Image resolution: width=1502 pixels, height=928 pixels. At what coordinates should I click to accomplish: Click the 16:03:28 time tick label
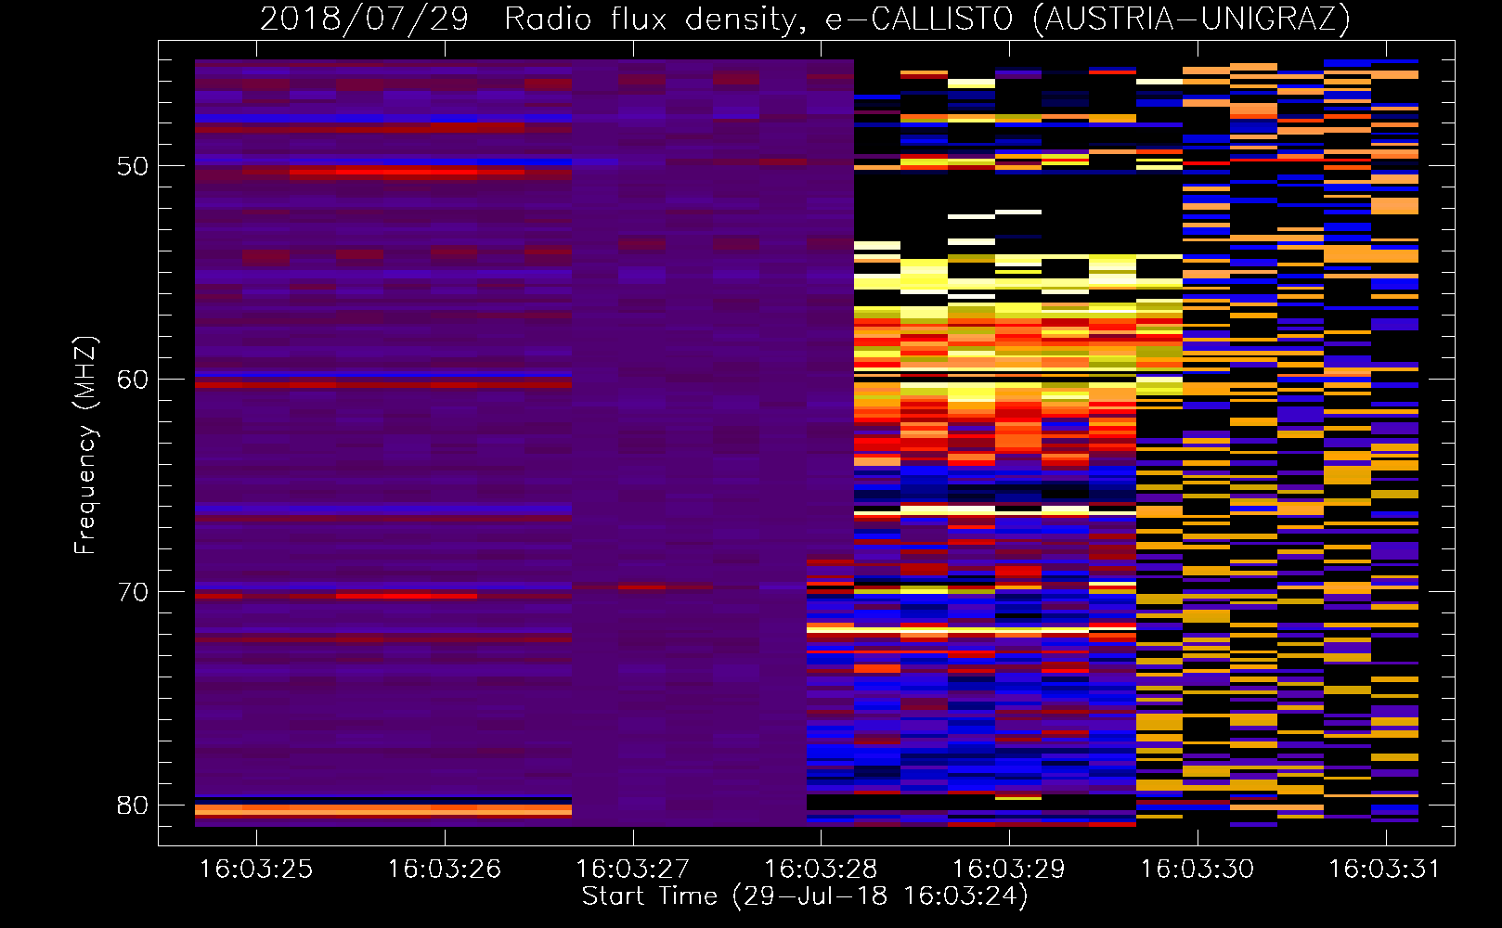[821, 869]
